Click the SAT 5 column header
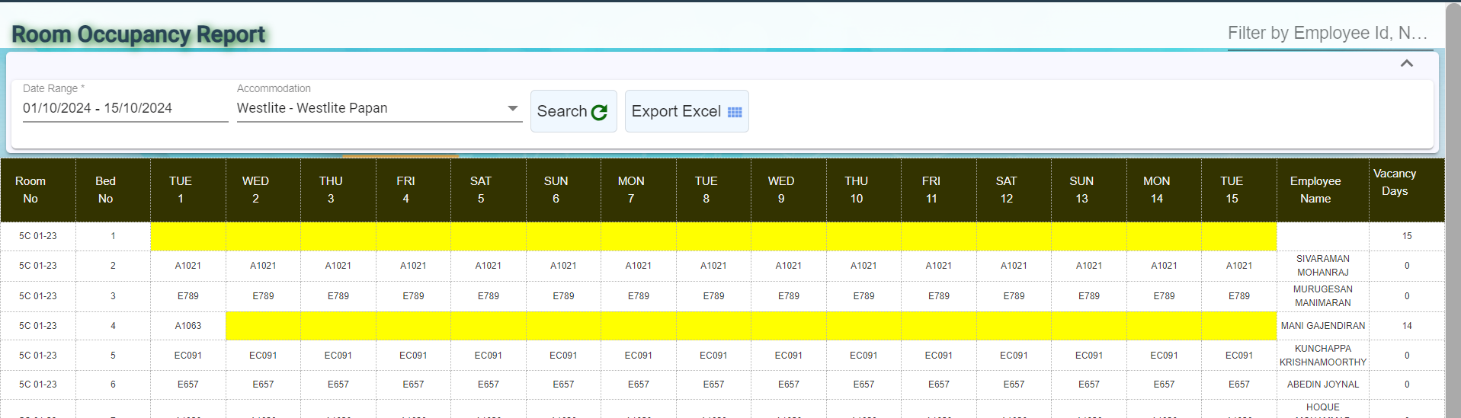This screenshot has height=418, width=1461. pos(480,190)
